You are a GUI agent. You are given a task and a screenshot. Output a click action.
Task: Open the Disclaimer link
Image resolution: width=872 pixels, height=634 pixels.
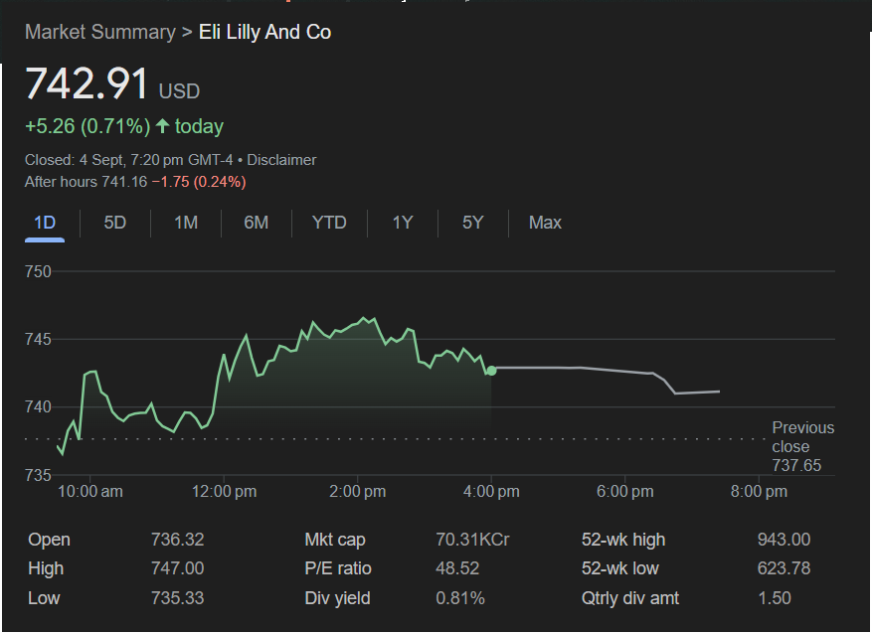click(281, 160)
